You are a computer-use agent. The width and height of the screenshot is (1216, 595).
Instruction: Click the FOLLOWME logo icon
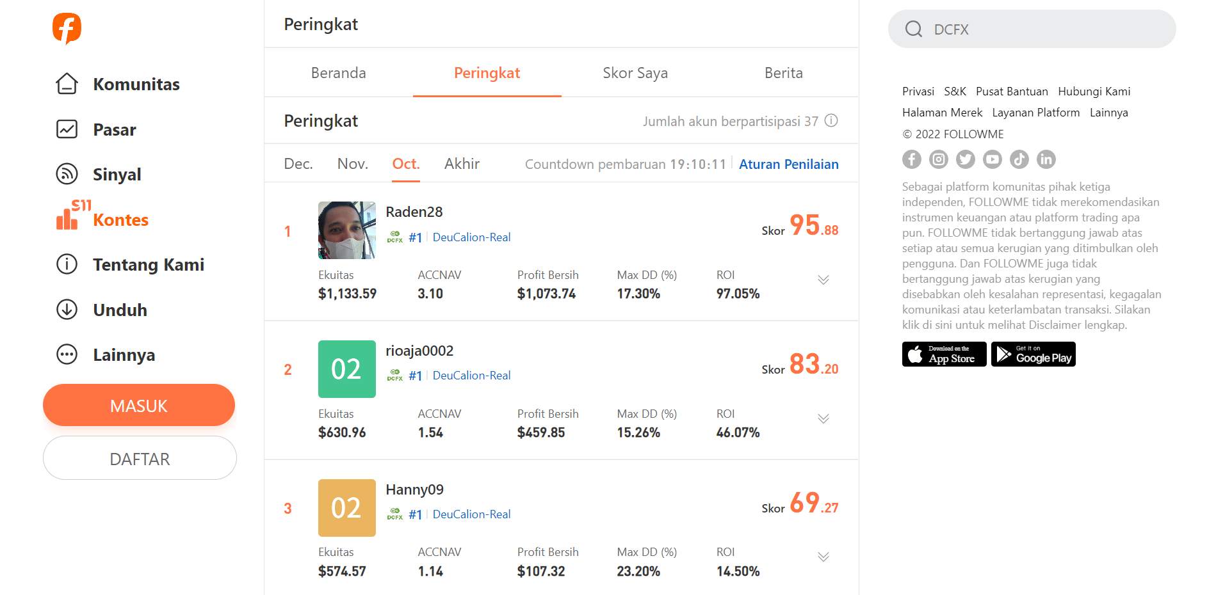67,28
